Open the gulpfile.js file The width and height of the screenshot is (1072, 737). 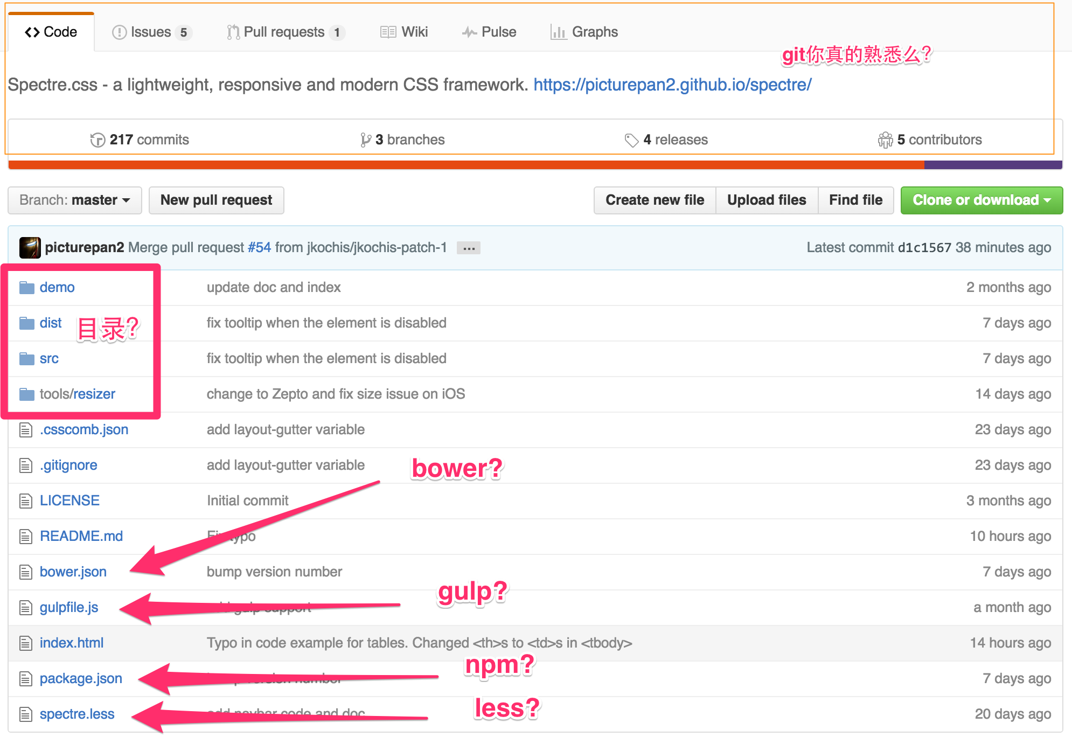pyautogui.click(x=69, y=608)
